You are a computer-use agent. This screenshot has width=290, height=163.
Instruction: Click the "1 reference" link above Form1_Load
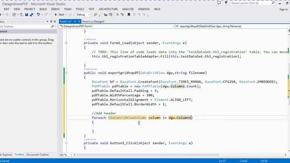(x=90, y=39)
